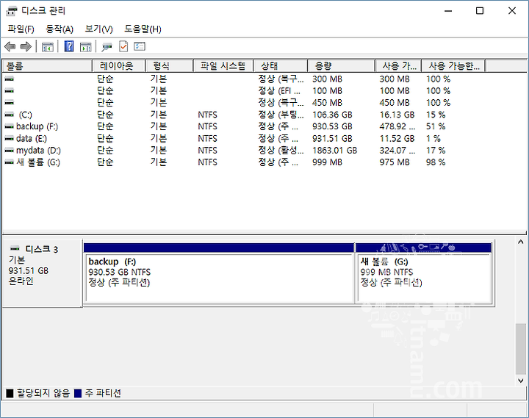Select the backup (F:) drive icon in list
Image resolution: width=529 pixels, height=418 pixels.
9,126
